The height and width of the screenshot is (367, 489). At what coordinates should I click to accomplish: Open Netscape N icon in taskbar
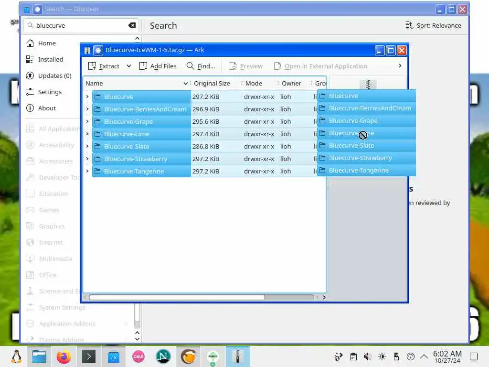pyautogui.click(x=163, y=356)
